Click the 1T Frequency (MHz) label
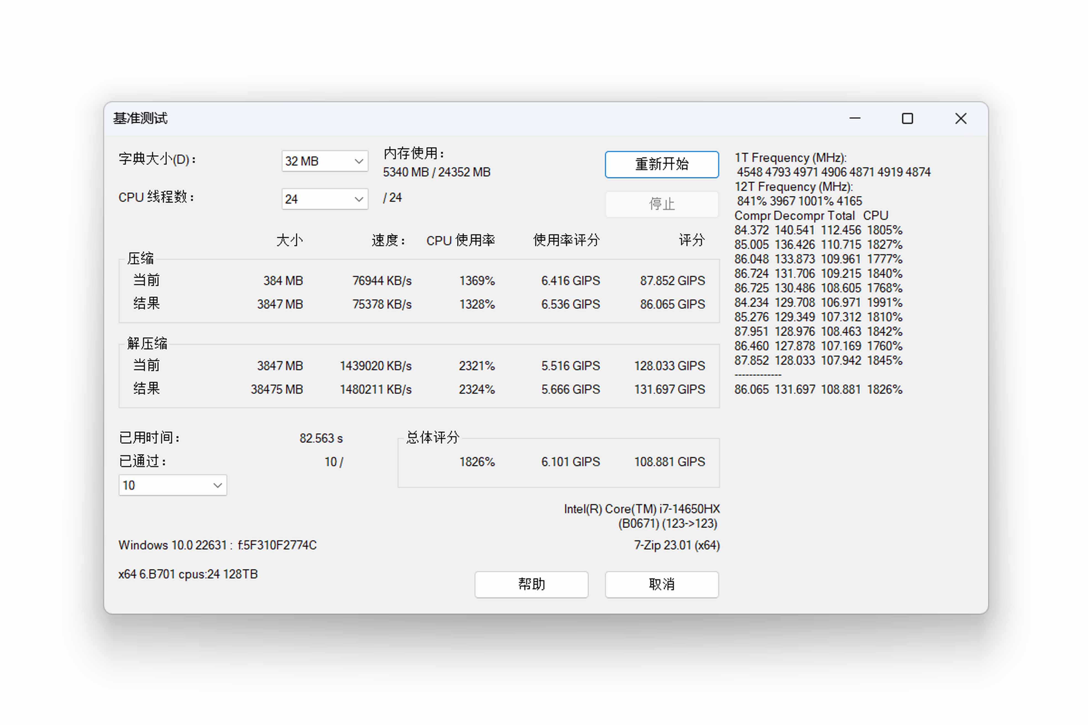 [x=790, y=158]
